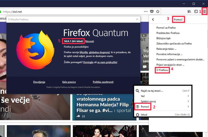This screenshot has width=208, height=137.
Task: Open the globalna skupnost link
Action: click(99, 52)
